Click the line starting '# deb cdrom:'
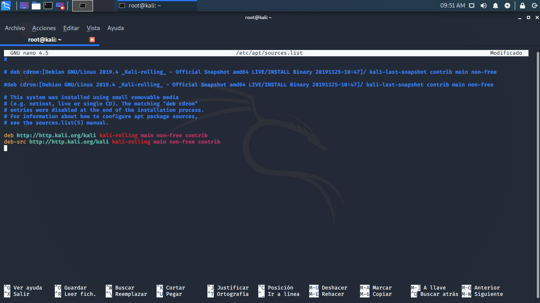The image size is (540, 303). coord(250,72)
